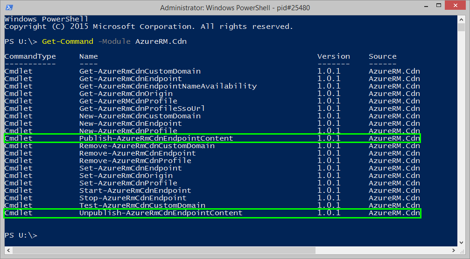Click the Windows PowerShell banner line

(47, 19)
